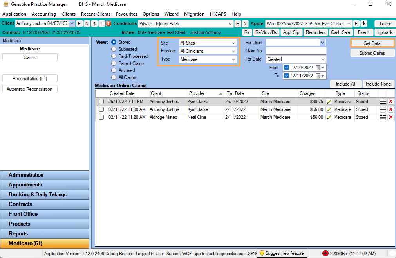Click the Conditions N new button
Screen dimensions: 396x258
(245, 24)
